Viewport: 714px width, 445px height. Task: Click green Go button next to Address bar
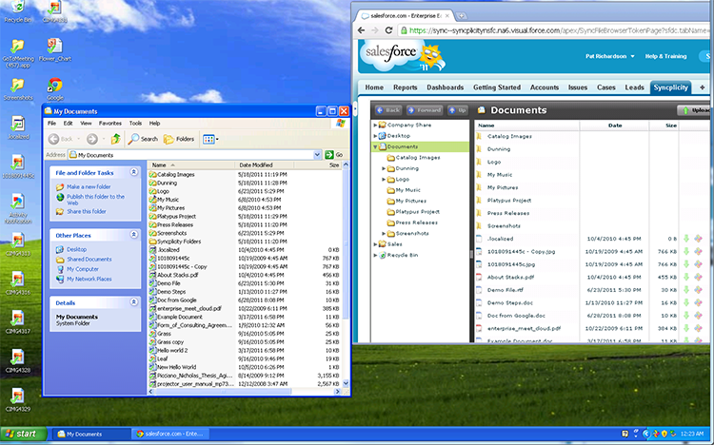pos(334,155)
